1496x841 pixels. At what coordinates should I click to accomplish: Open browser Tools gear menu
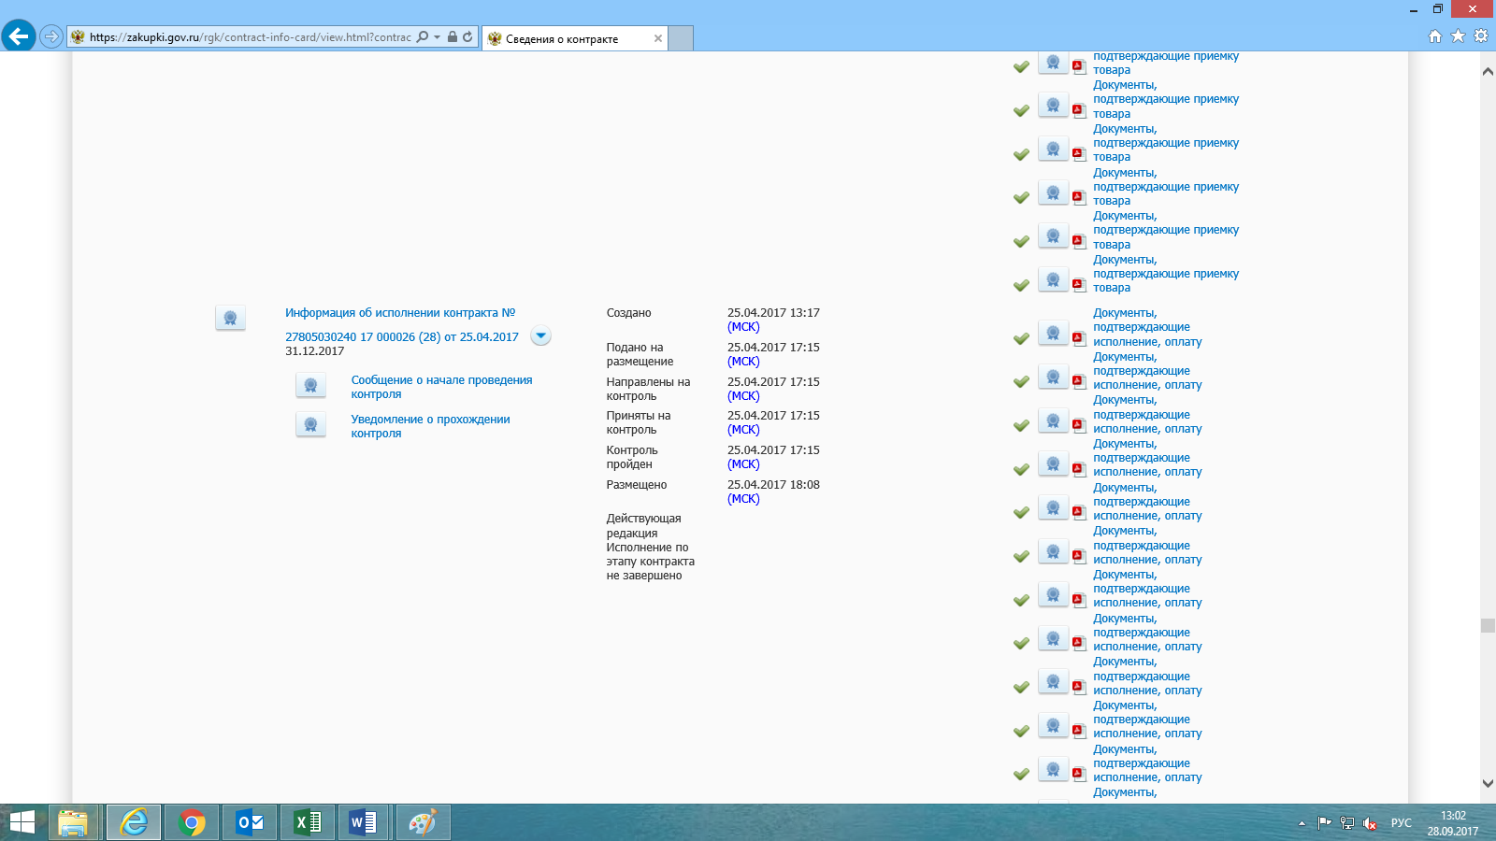(1481, 36)
